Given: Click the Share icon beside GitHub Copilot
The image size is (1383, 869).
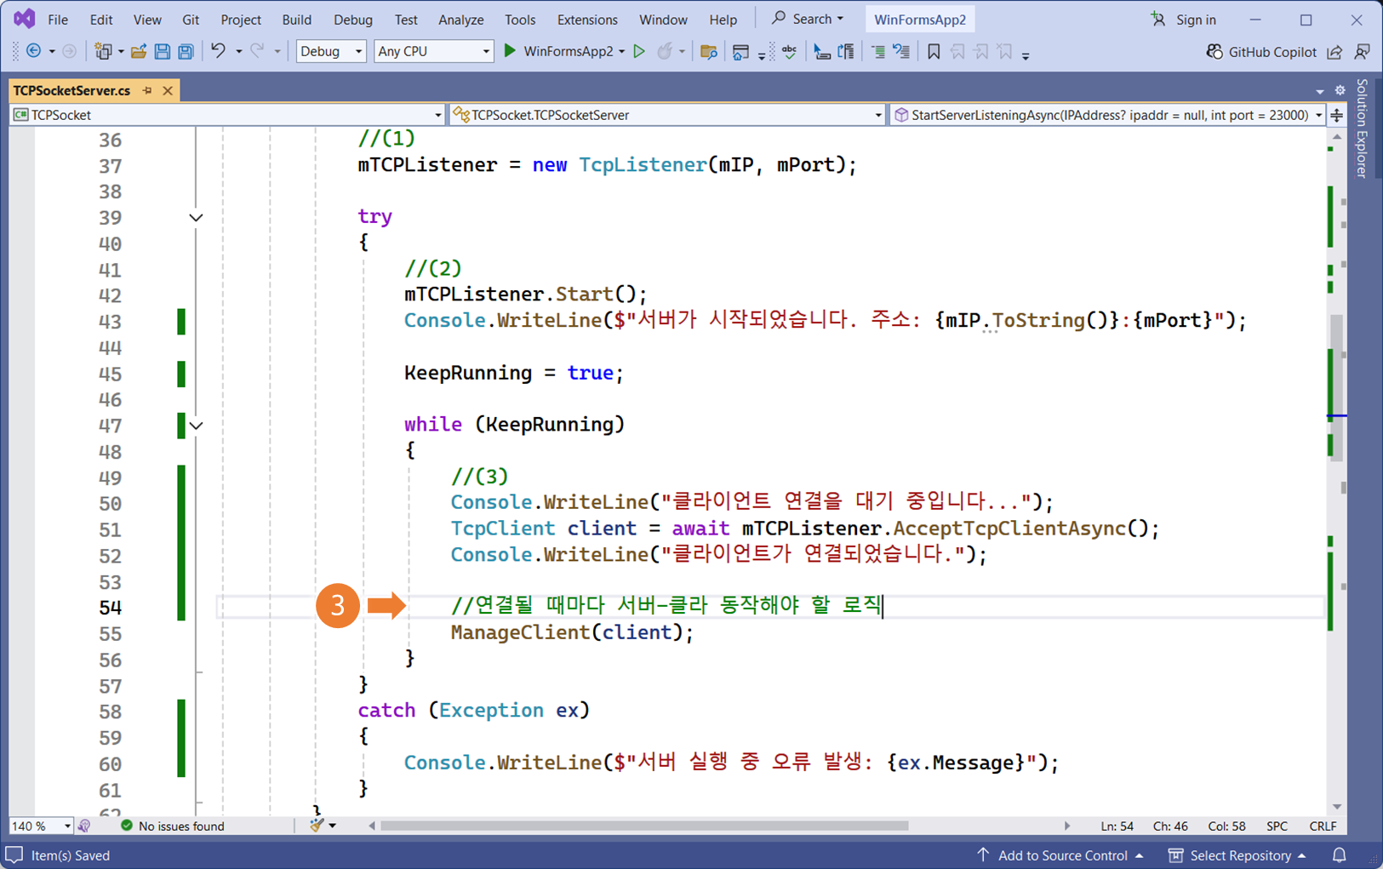Looking at the screenshot, I should 1334,52.
